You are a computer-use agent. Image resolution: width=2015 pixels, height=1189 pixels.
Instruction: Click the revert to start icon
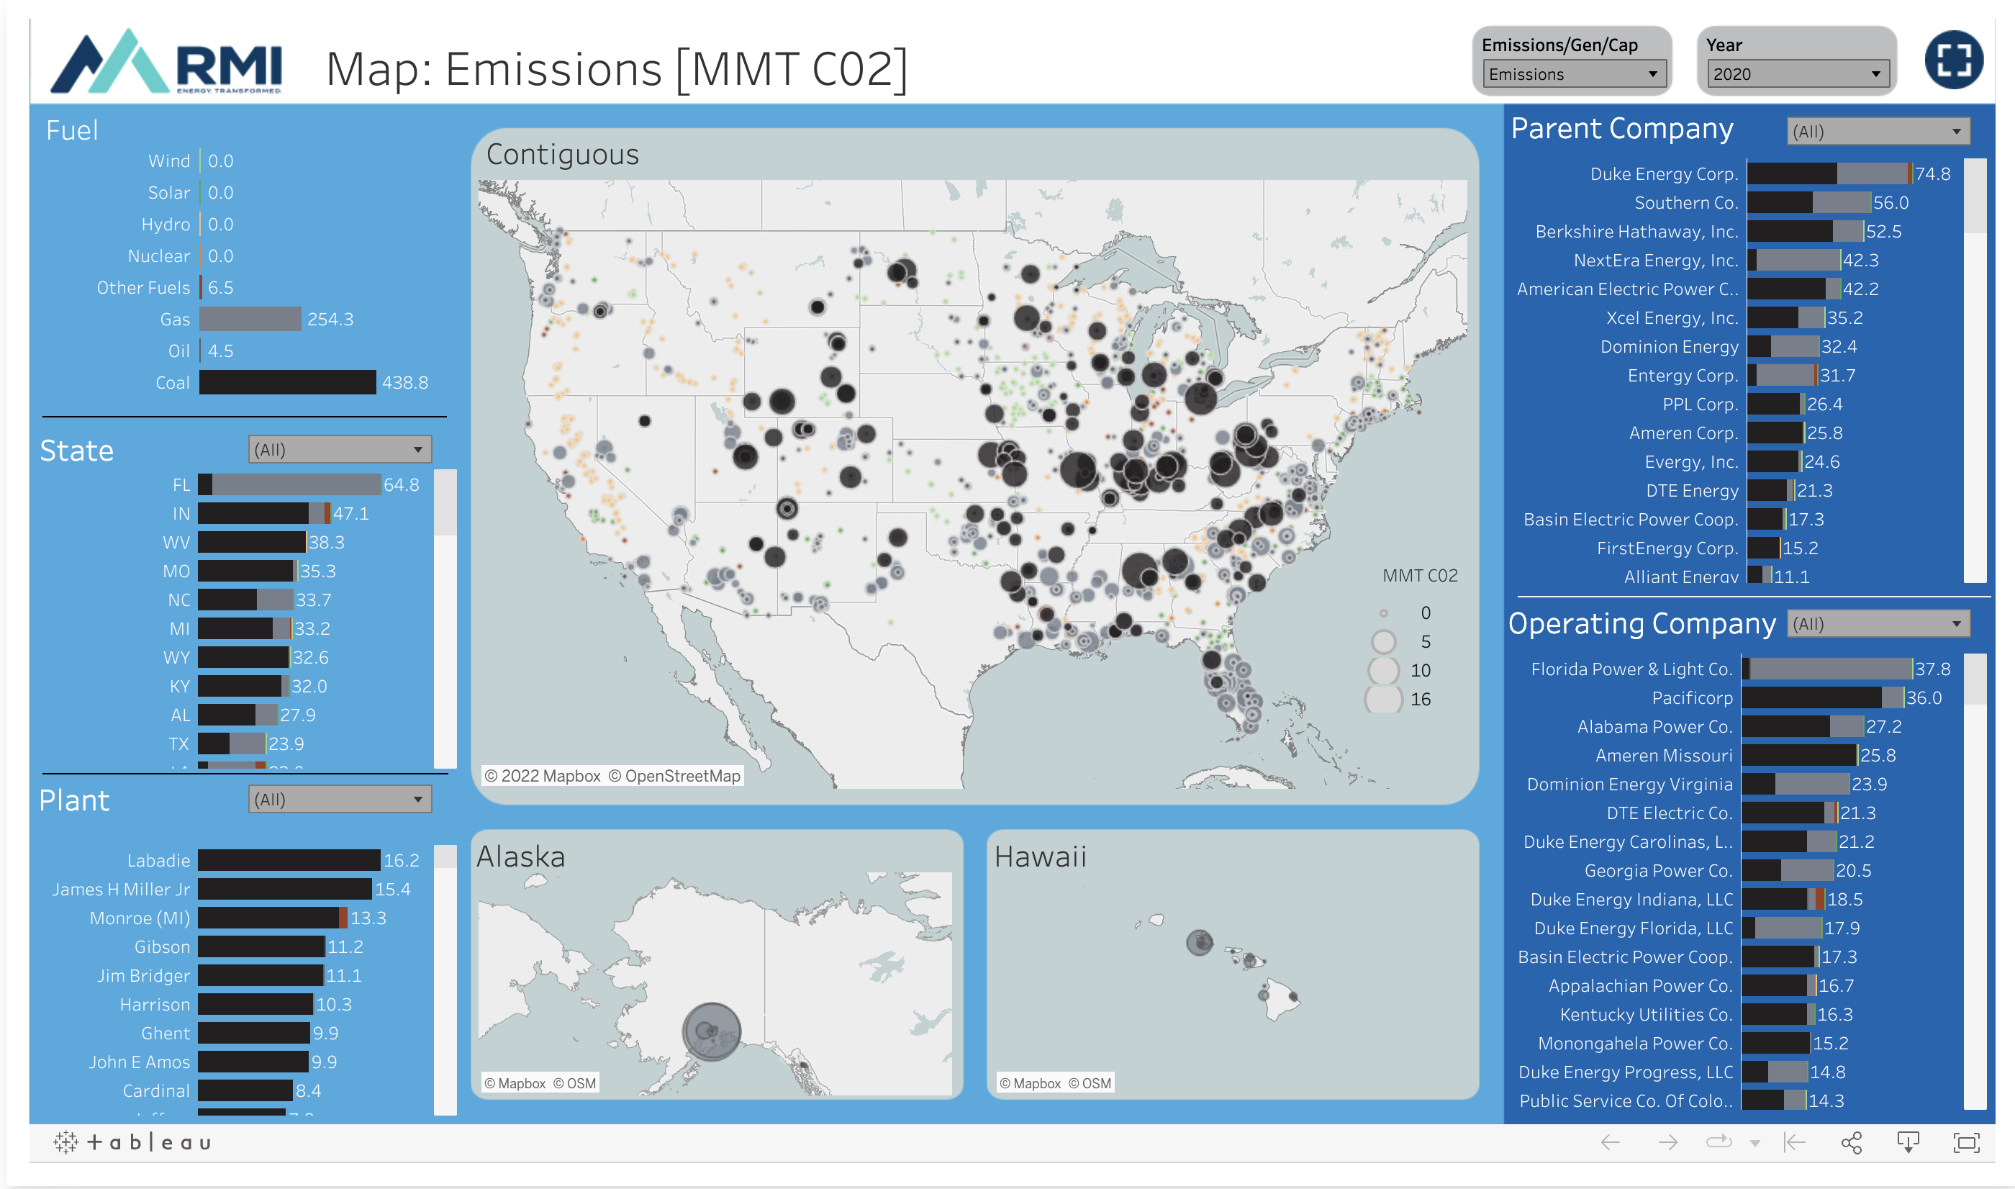coord(1794,1142)
